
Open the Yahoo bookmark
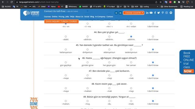52,7
